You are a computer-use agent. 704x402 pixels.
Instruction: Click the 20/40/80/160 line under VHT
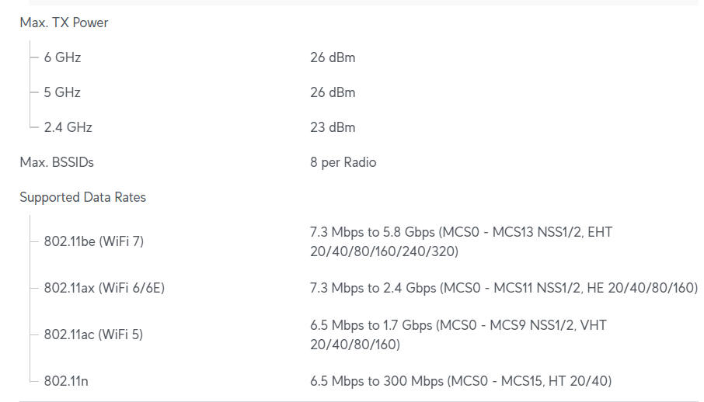[355, 345]
